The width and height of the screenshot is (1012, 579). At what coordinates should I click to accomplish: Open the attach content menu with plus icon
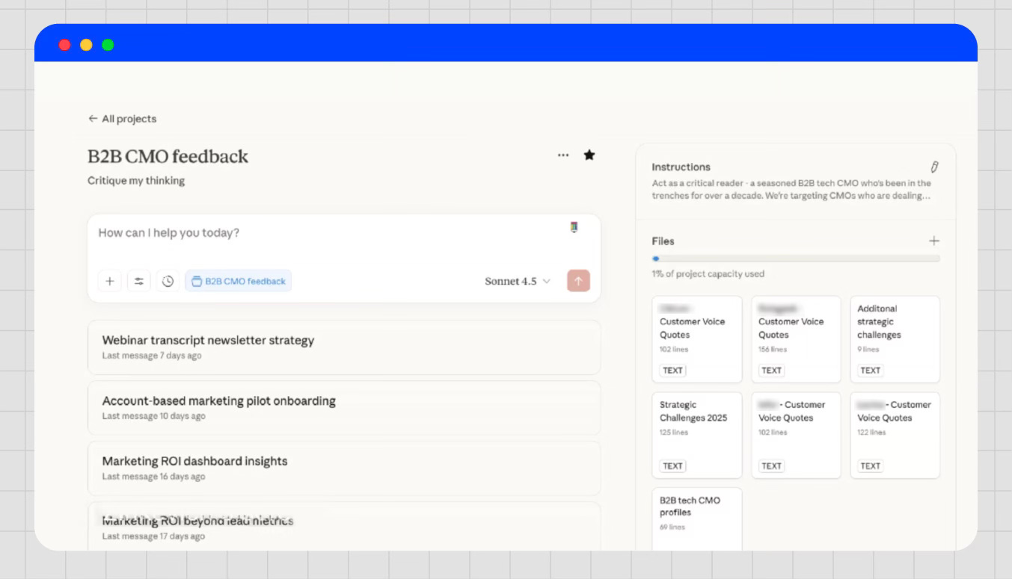pos(109,281)
